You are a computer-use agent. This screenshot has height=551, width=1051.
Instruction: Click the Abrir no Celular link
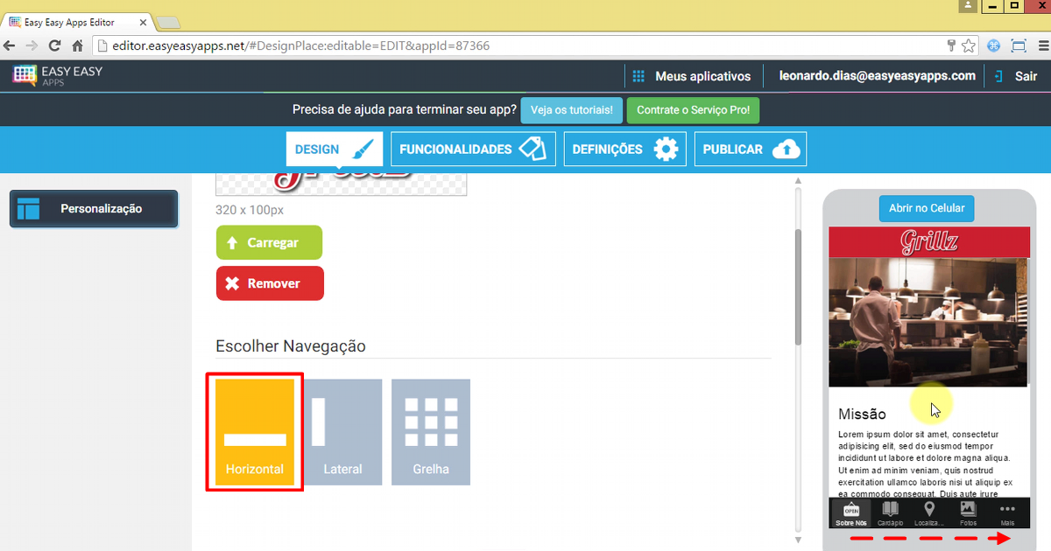926,208
